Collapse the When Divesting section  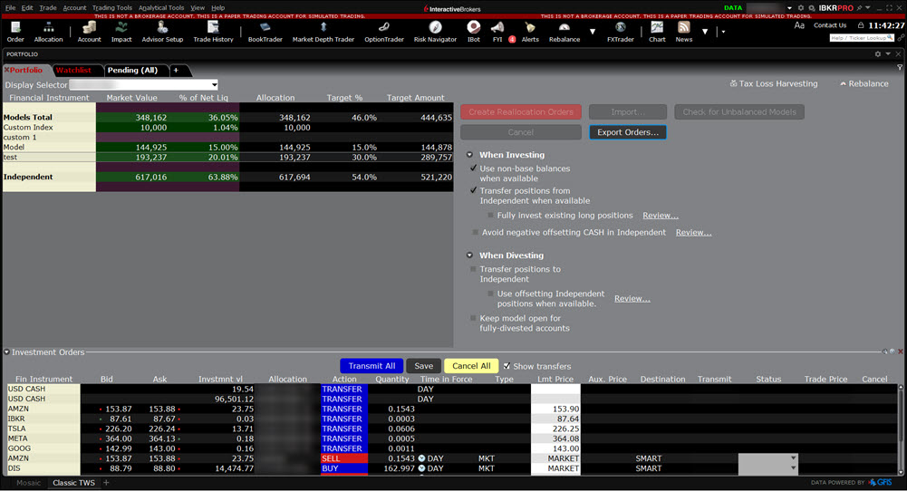coord(469,255)
